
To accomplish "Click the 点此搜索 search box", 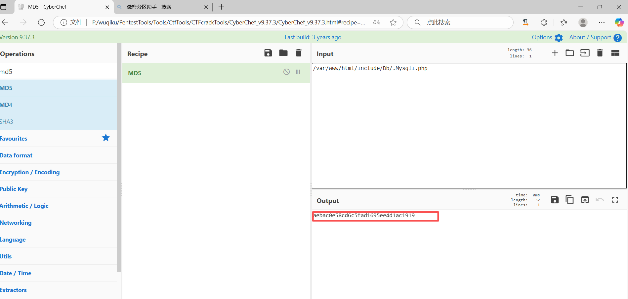I will click(460, 22).
